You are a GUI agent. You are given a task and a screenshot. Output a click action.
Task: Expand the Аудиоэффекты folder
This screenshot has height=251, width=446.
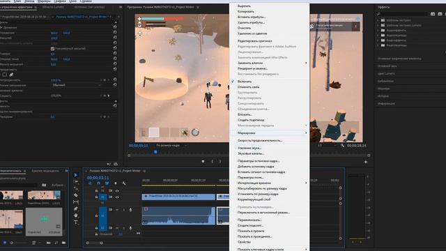click(x=378, y=30)
